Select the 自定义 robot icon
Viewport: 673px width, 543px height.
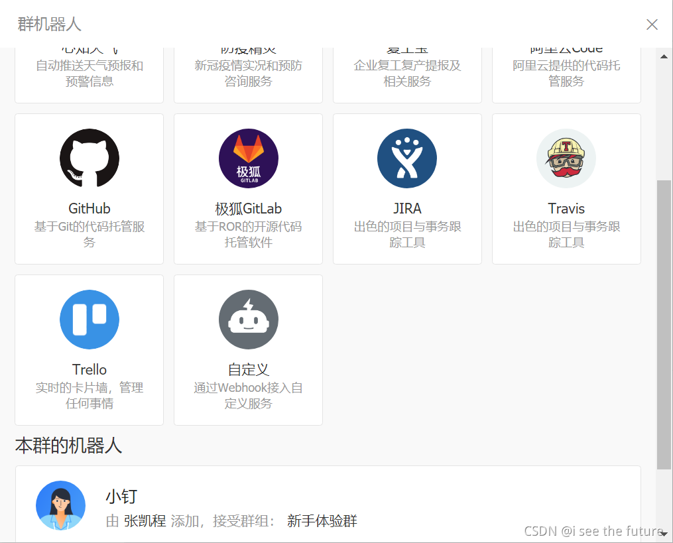click(248, 320)
